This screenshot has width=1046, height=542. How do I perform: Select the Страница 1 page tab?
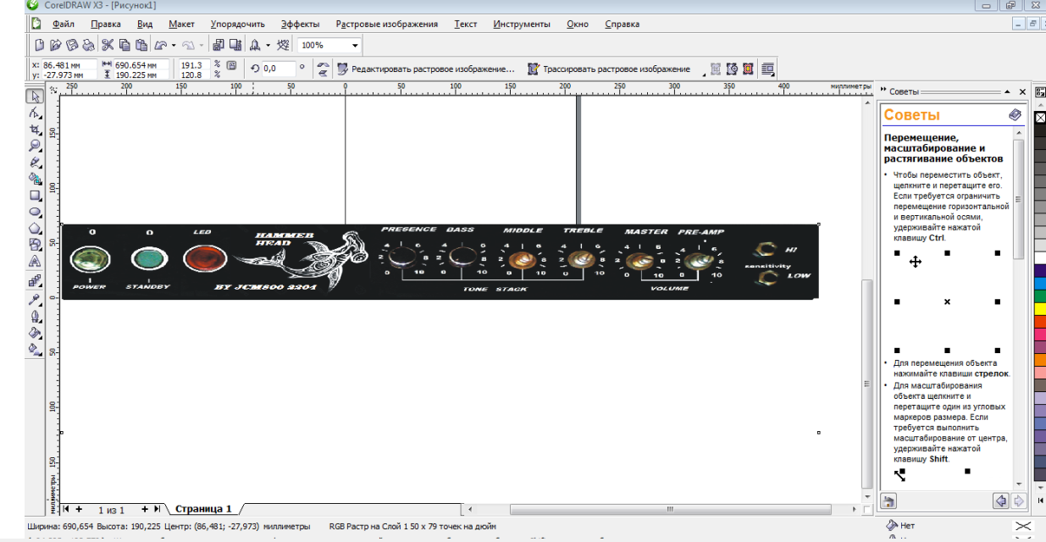(x=203, y=509)
